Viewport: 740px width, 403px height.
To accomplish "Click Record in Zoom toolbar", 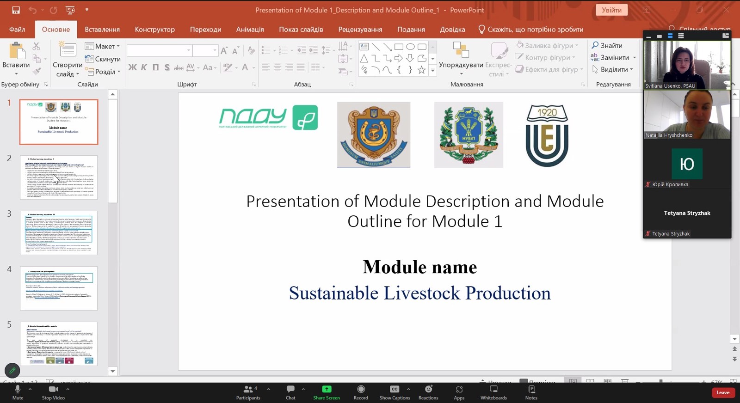I will (361, 392).
